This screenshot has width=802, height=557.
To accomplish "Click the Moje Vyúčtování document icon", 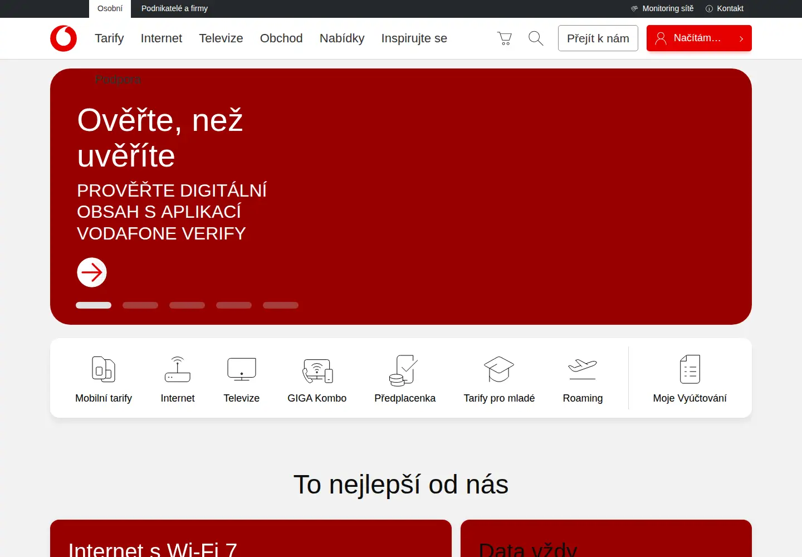I will tap(690, 369).
